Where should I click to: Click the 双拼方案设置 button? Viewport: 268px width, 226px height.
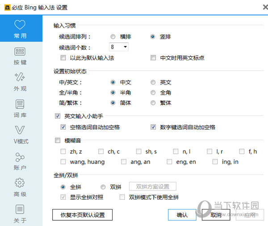point(153,186)
